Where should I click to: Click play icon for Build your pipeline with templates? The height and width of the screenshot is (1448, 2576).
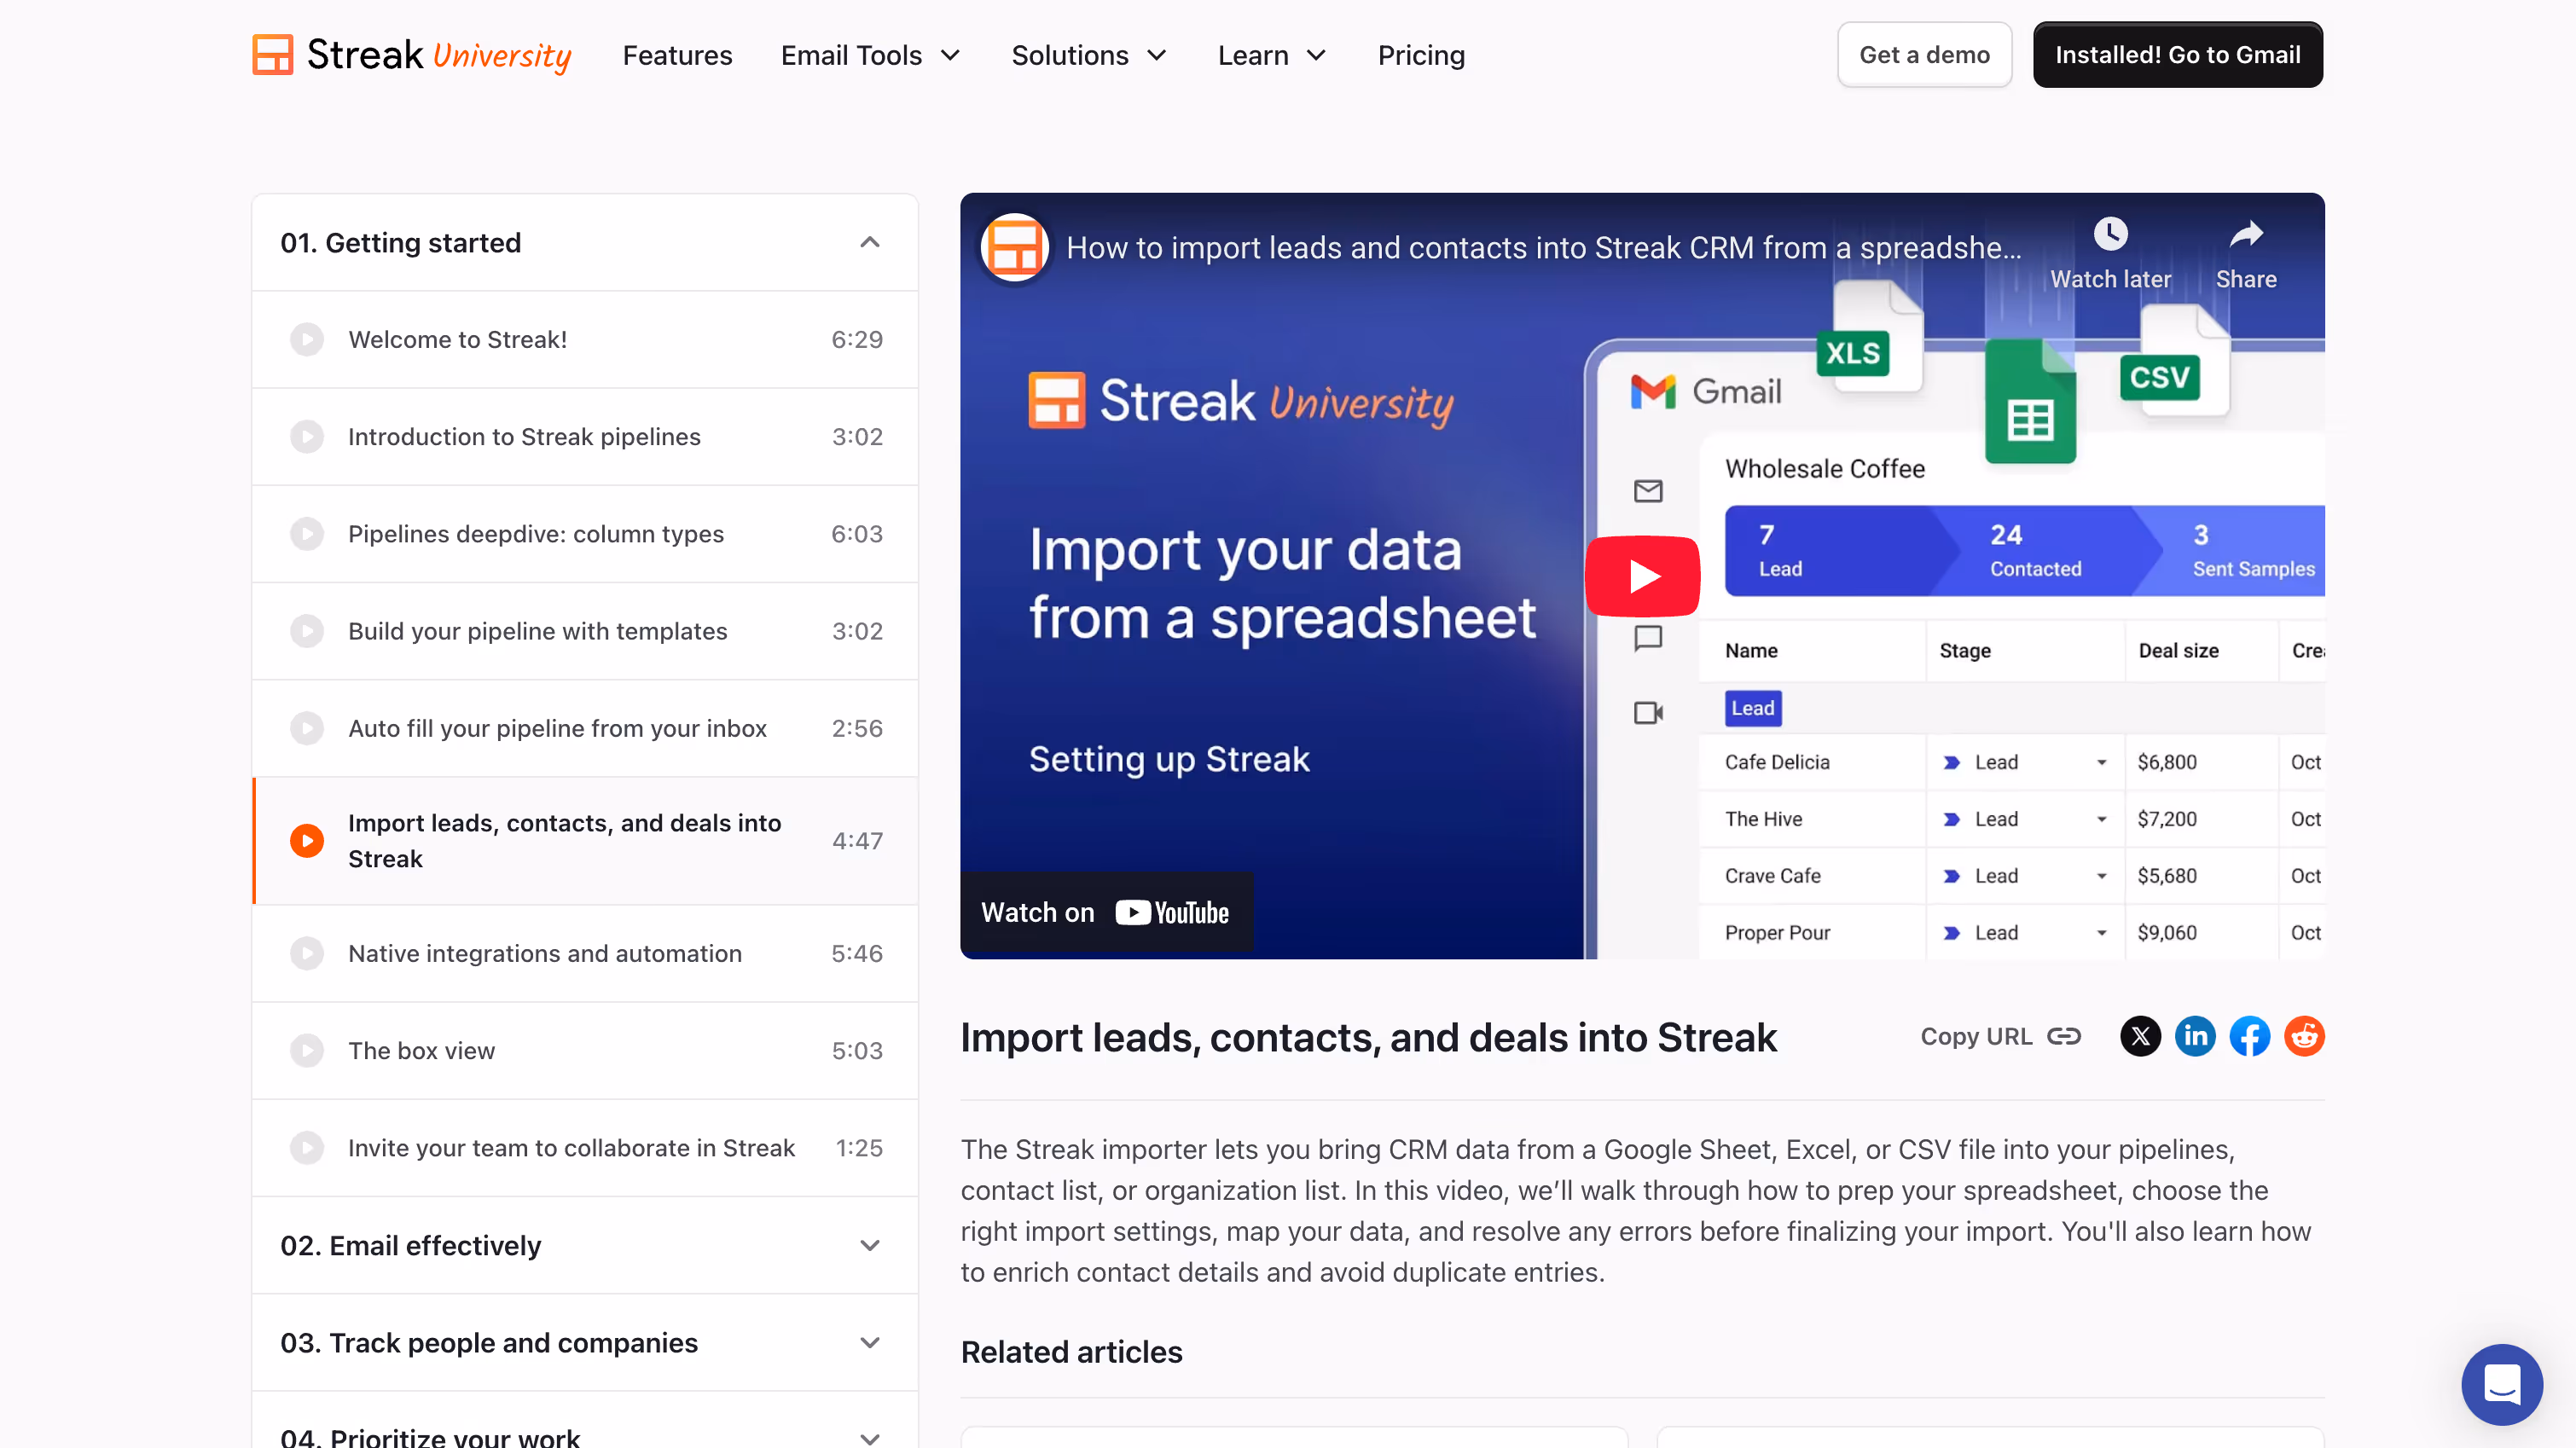coord(307,631)
